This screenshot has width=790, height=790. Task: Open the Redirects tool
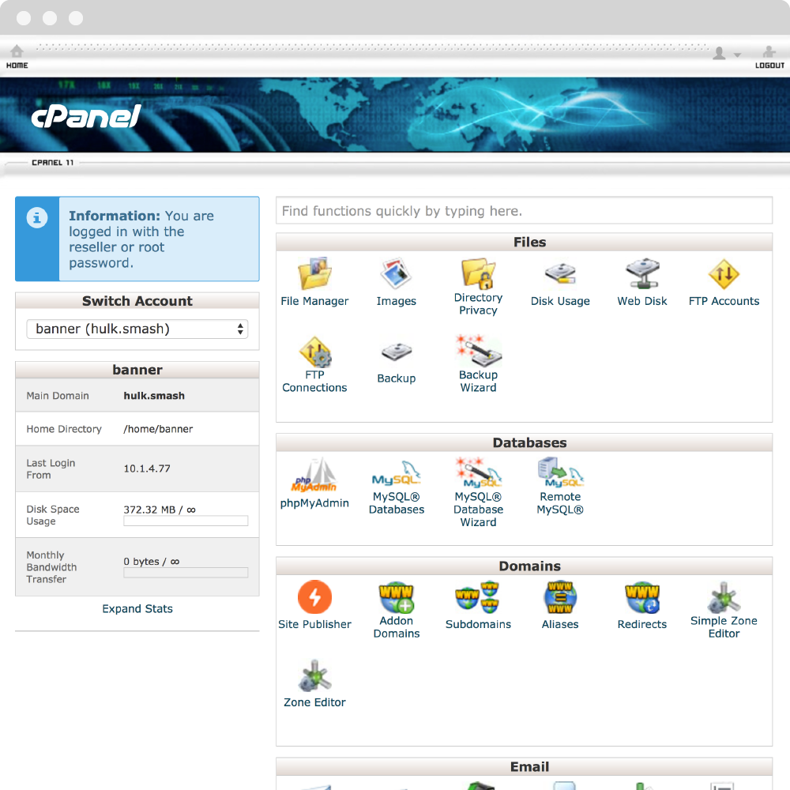(642, 597)
